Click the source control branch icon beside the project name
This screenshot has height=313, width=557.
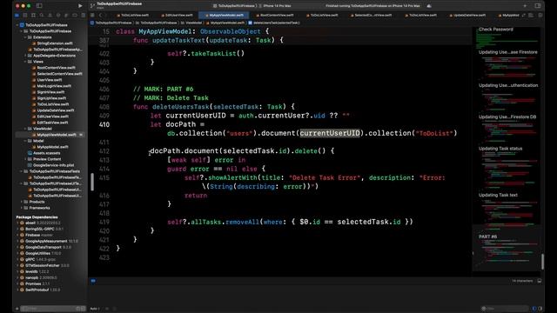(92, 6)
